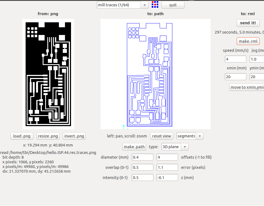Viewport: 264px width, 206px height.
Task: Click the move to xmin,ymin button
Action: point(247,87)
